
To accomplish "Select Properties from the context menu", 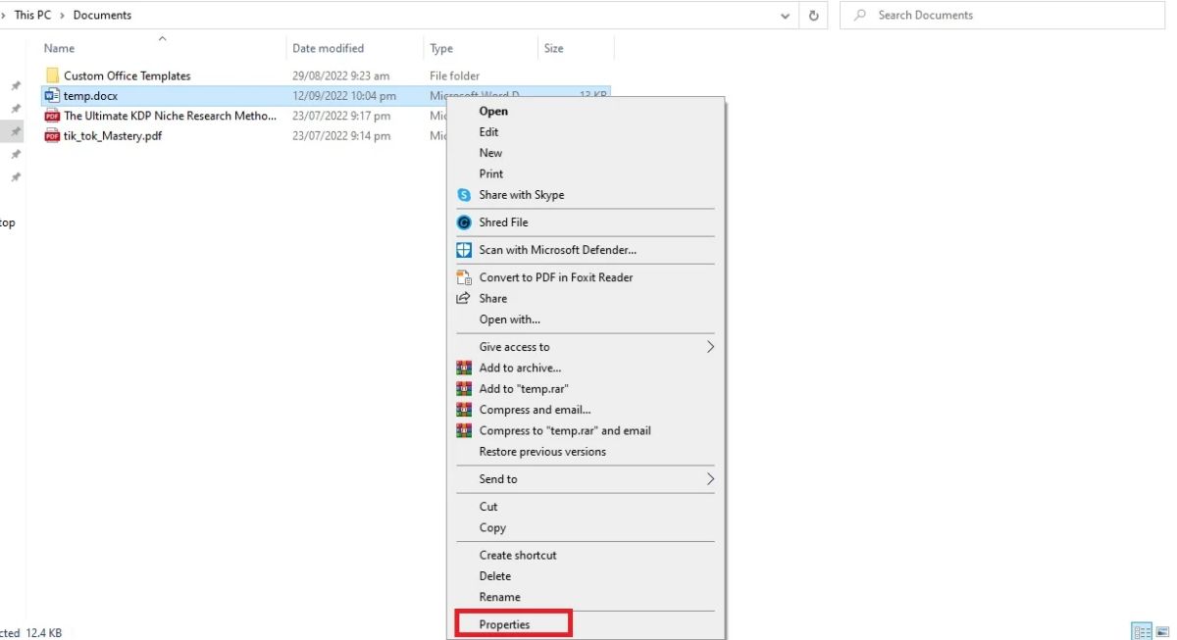I will (504, 624).
